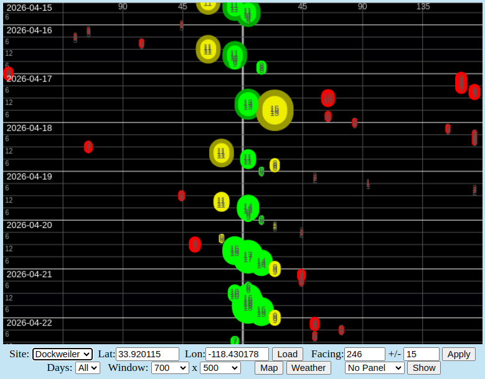Image resolution: width=485 pixels, height=379 pixels.
Task: Click the green 13 bubble on 2026-04-17
Action: click(x=248, y=104)
